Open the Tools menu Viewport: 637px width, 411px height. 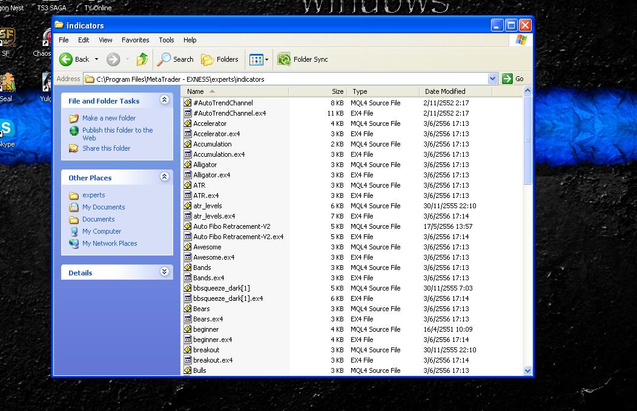point(166,40)
